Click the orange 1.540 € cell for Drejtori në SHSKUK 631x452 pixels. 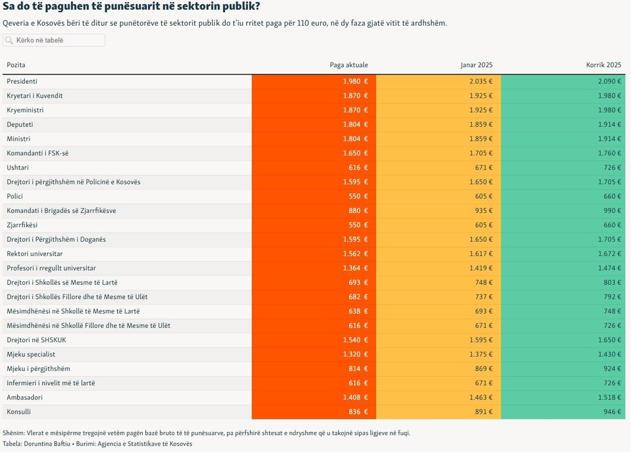pos(355,340)
